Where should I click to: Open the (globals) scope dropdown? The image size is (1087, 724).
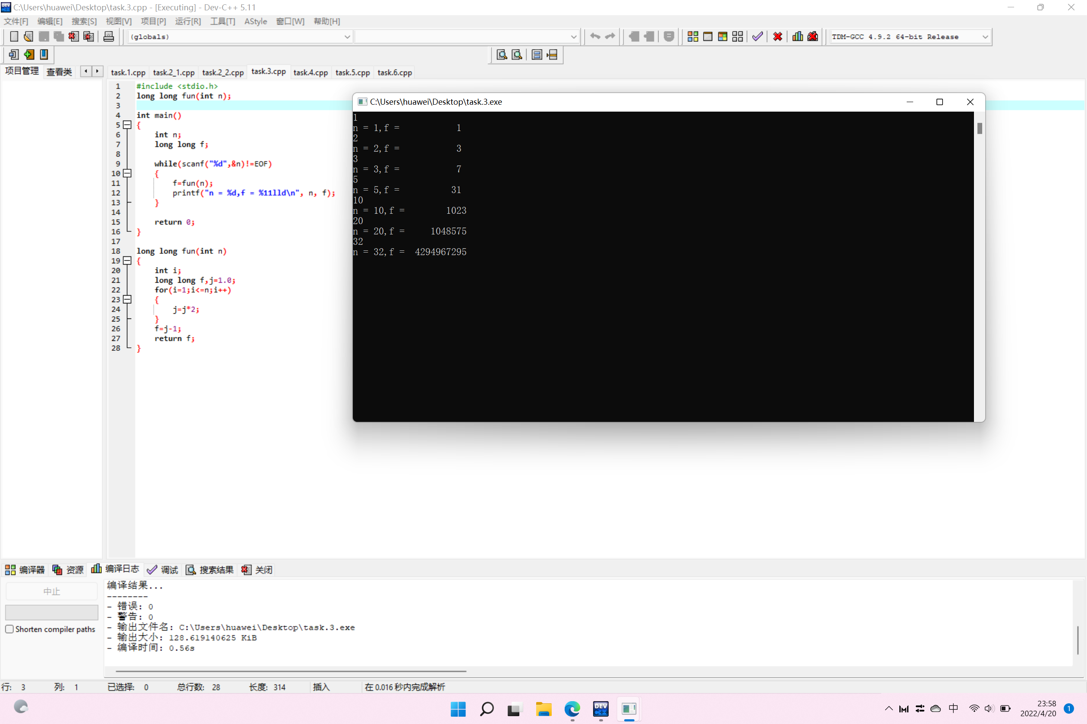[x=347, y=37]
